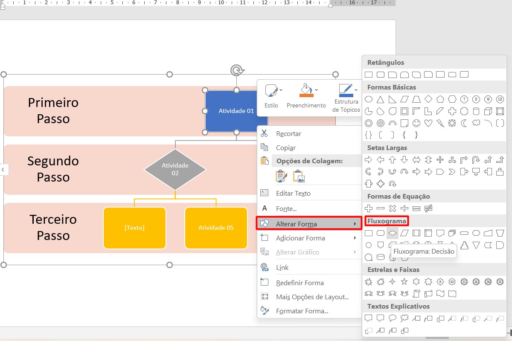
Task: Select the lightning bolt shape
Action: pyautogui.click(x=440, y=123)
